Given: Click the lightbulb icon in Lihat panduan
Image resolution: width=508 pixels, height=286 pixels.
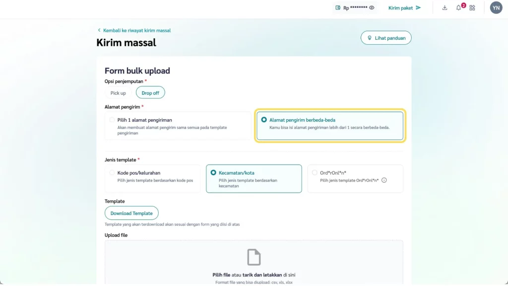Looking at the screenshot, I should 369,38.
